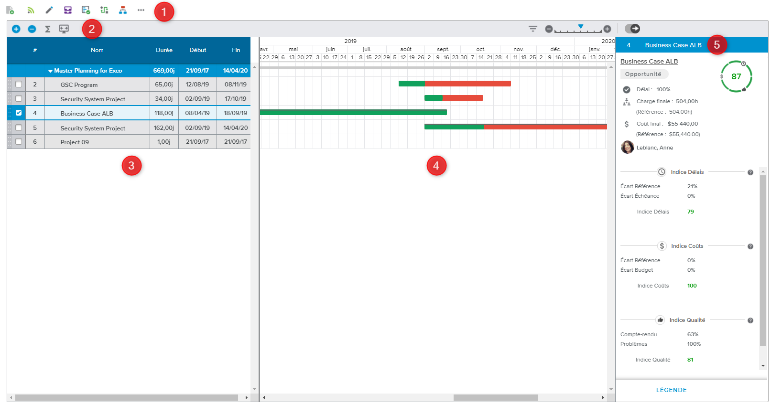Click the Indice Délais help question mark
771x405 pixels.
tap(750, 172)
